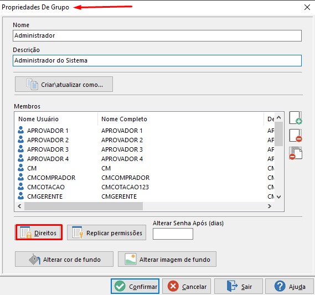
Task: Close the Propriedades De Grupo dialog
Action: click(307, 7)
